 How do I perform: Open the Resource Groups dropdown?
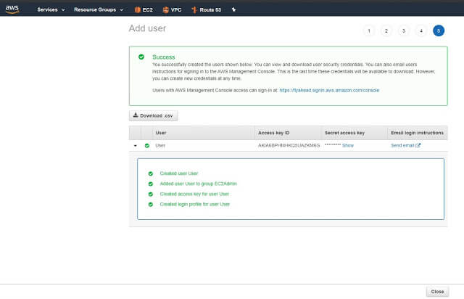pyautogui.click(x=99, y=10)
